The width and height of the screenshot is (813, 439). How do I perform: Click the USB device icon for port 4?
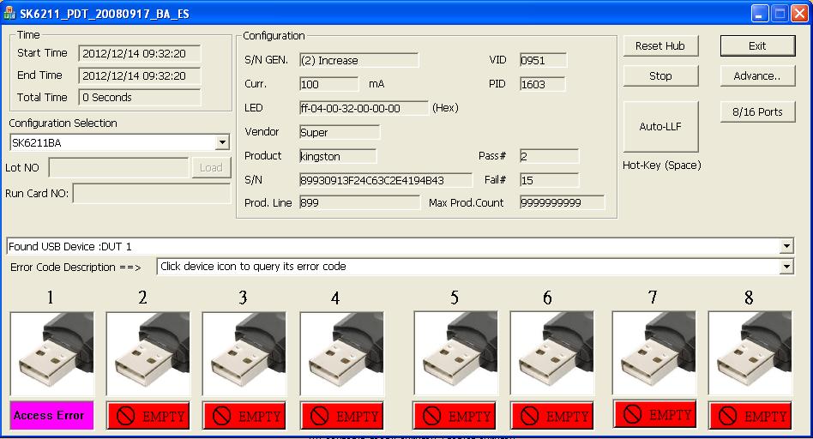(342, 354)
